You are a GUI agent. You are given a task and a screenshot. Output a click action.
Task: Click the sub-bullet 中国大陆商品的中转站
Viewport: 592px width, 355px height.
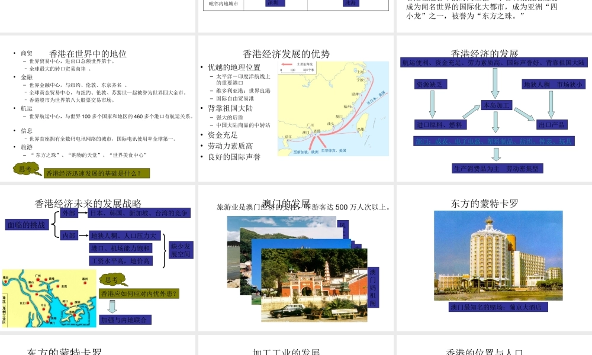pyautogui.click(x=243, y=125)
